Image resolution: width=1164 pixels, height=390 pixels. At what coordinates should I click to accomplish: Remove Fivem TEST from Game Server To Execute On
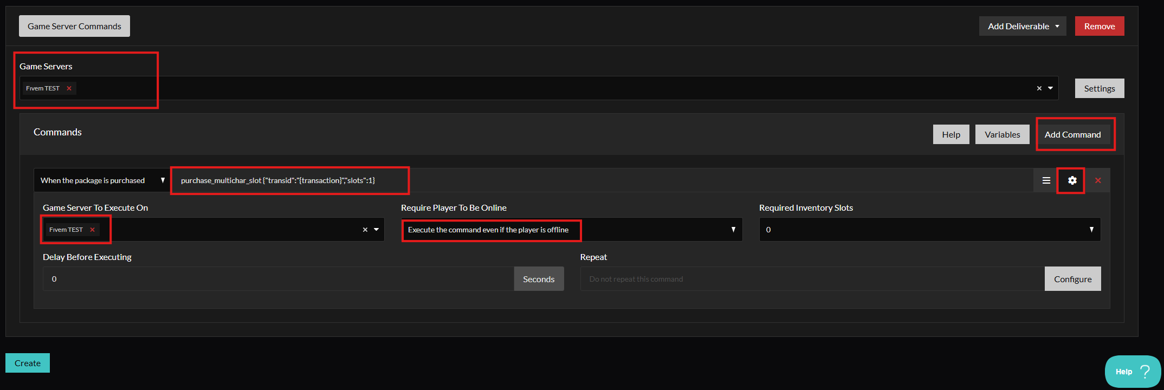click(x=92, y=230)
